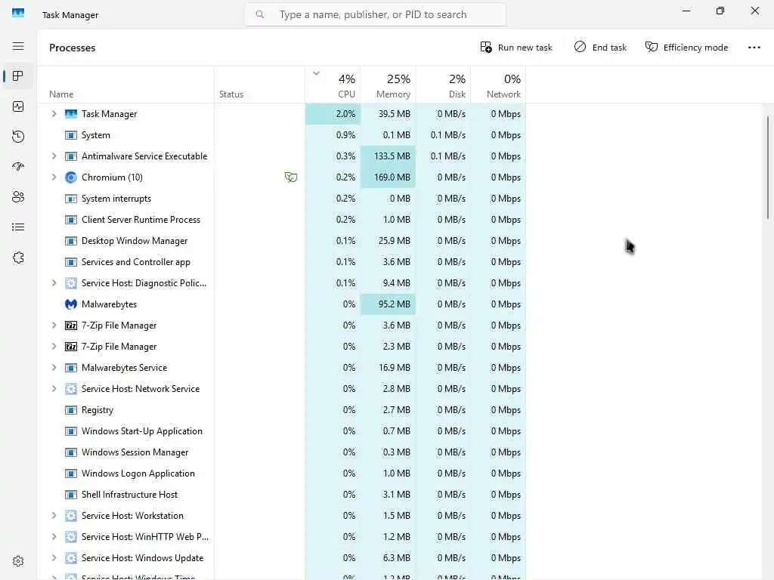Focus the name, publisher, or PID search box
Image resolution: width=774 pixels, height=580 pixels.
pyautogui.click(x=375, y=14)
